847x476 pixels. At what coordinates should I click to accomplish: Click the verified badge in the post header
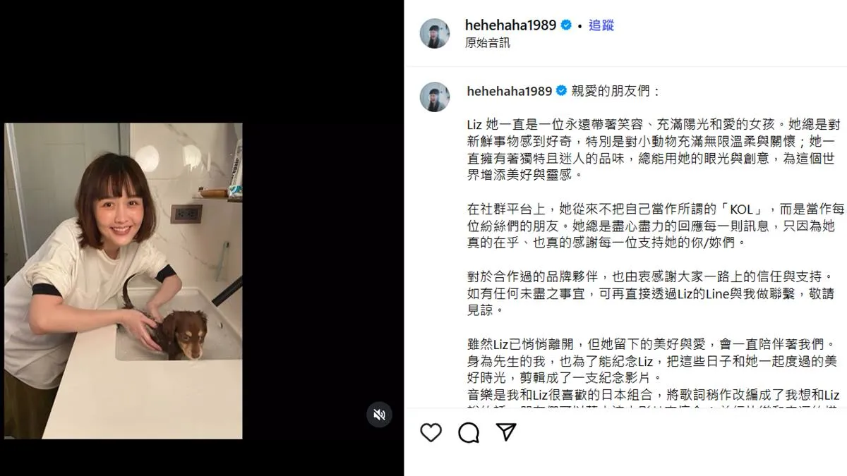tap(566, 25)
